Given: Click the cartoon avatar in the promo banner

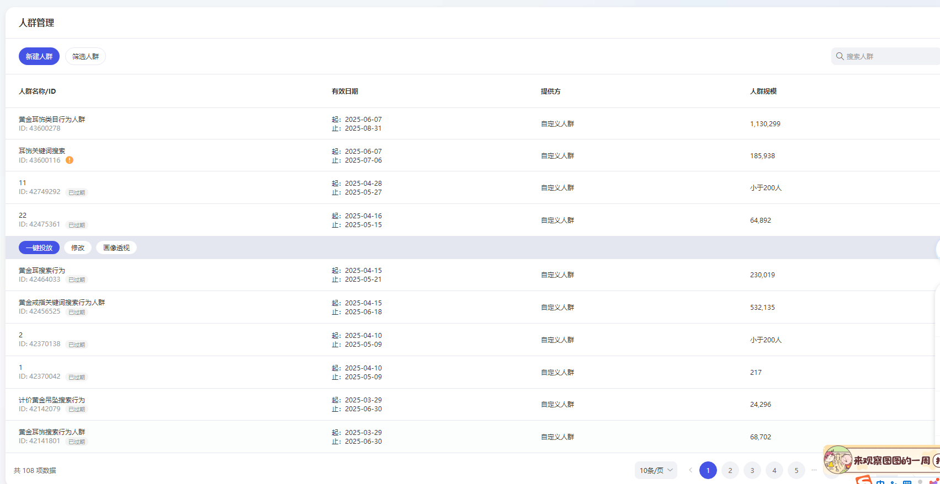Looking at the screenshot, I should (837, 460).
